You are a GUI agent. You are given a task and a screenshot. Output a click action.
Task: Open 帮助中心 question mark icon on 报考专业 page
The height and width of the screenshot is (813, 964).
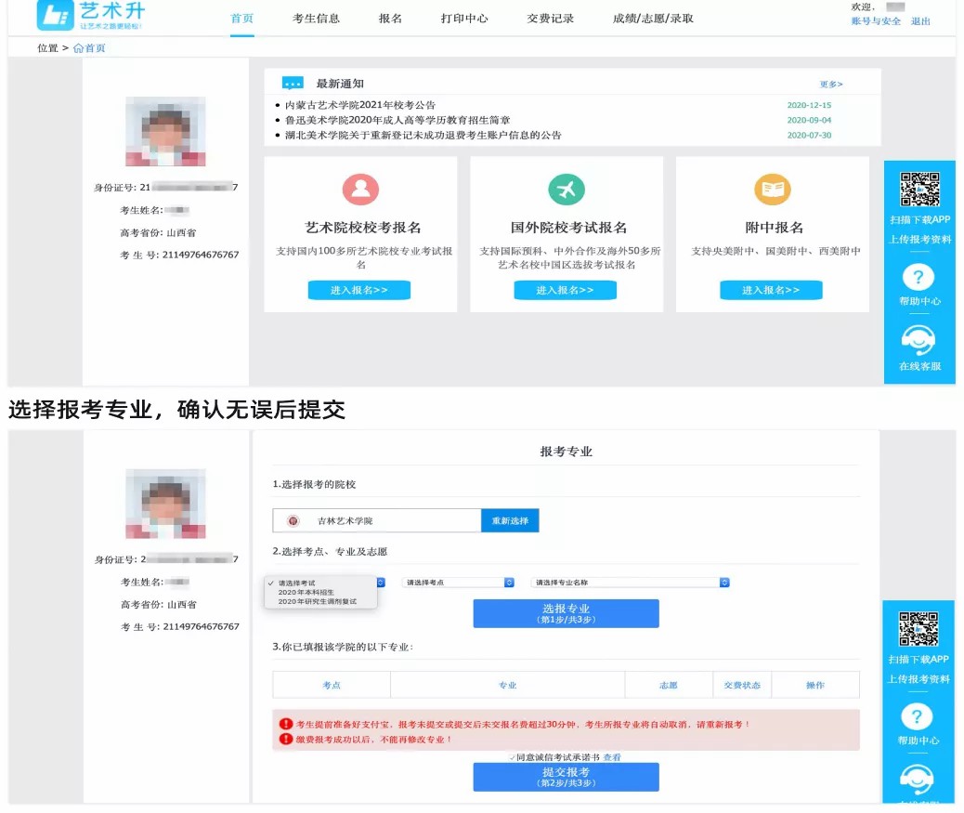[918, 716]
